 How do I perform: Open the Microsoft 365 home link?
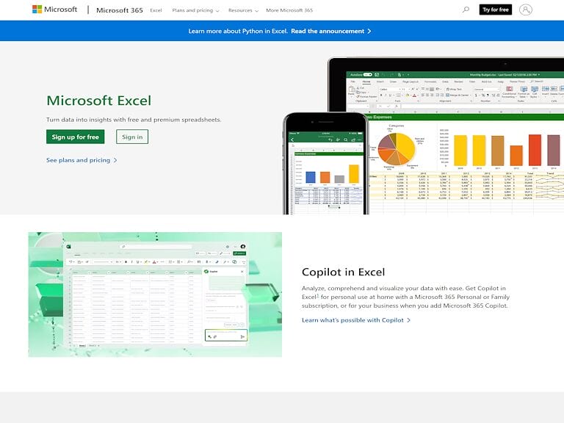coord(119,10)
